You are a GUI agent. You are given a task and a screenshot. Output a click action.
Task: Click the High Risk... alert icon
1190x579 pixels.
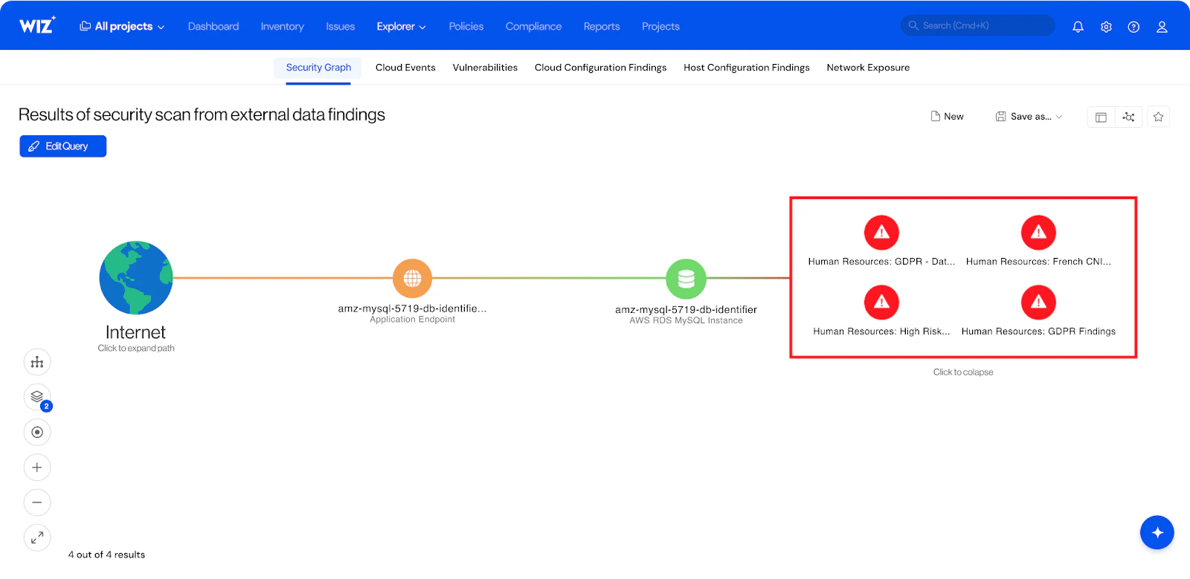[x=881, y=303]
